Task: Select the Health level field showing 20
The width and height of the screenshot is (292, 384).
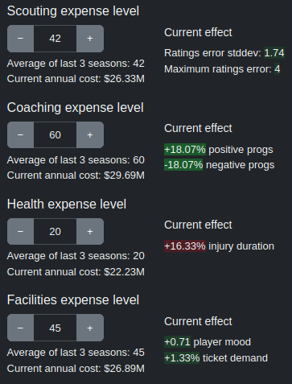Action: 56,231
